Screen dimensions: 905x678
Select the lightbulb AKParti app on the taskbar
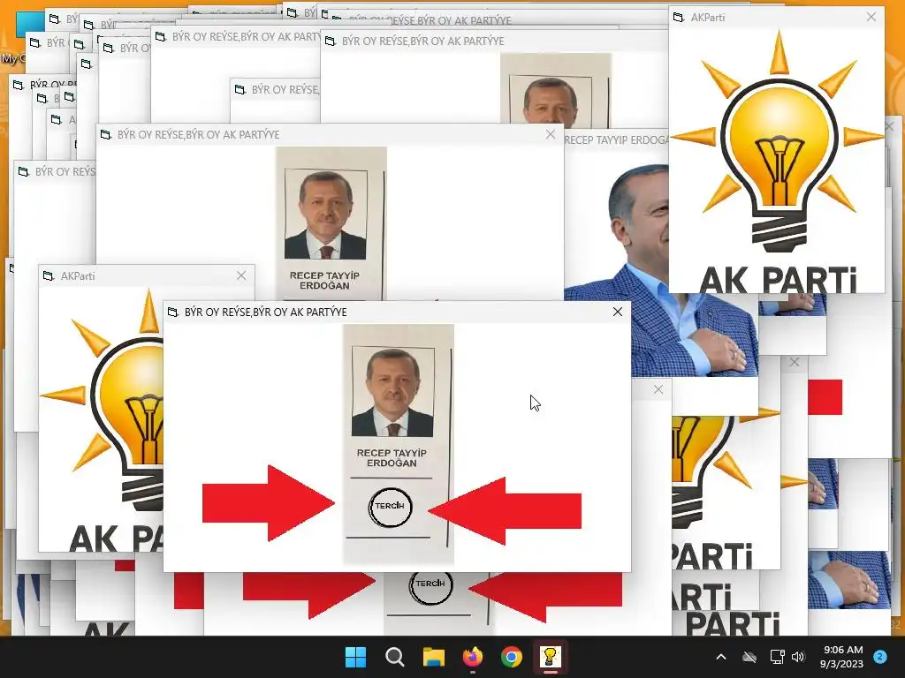click(x=550, y=657)
